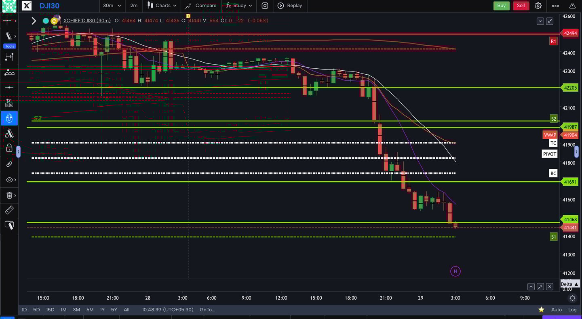Viewport: 582px width, 319px height.
Task: Toggle the magnet snap mode
Action: coord(9,118)
